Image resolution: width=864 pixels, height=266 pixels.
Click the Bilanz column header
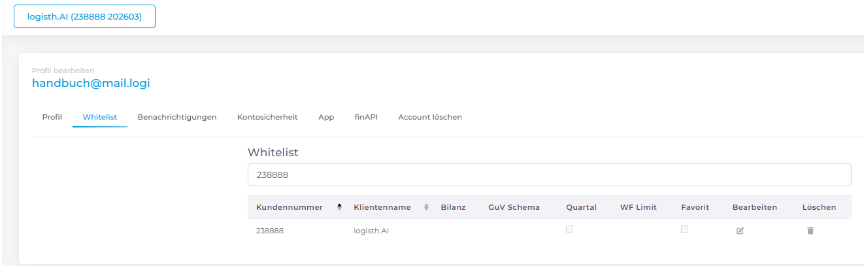coord(453,207)
